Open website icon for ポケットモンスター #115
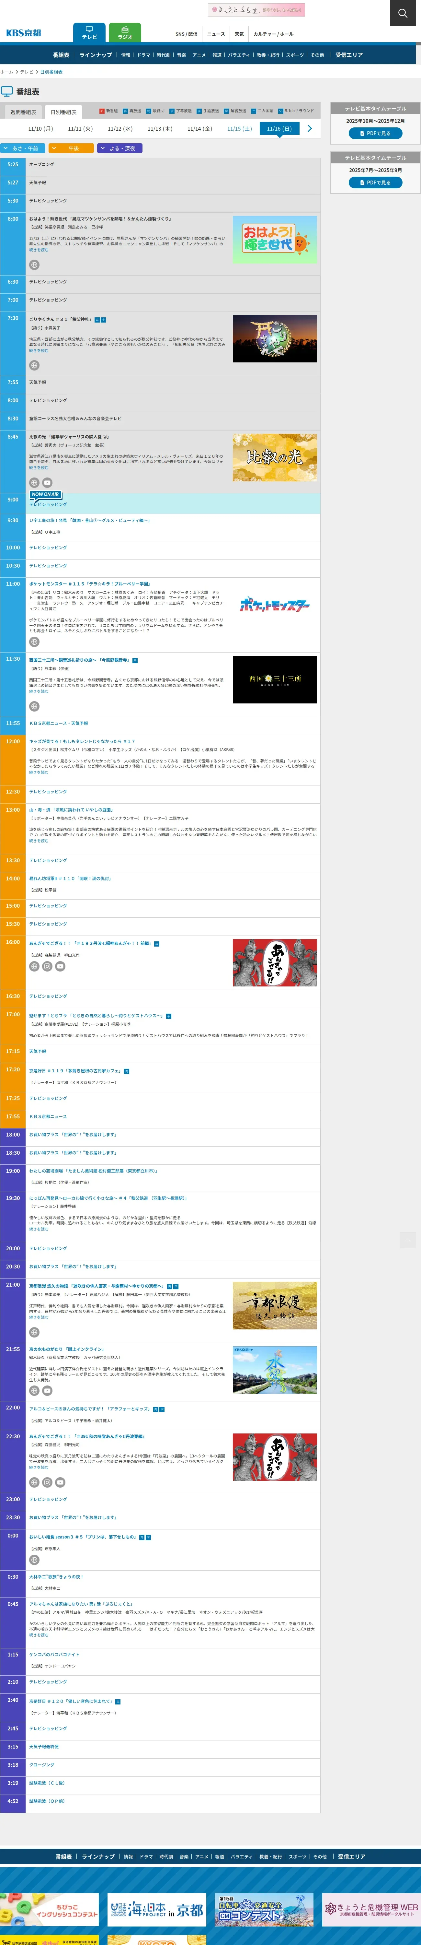The height and width of the screenshot is (1945, 421). pyautogui.click(x=34, y=642)
